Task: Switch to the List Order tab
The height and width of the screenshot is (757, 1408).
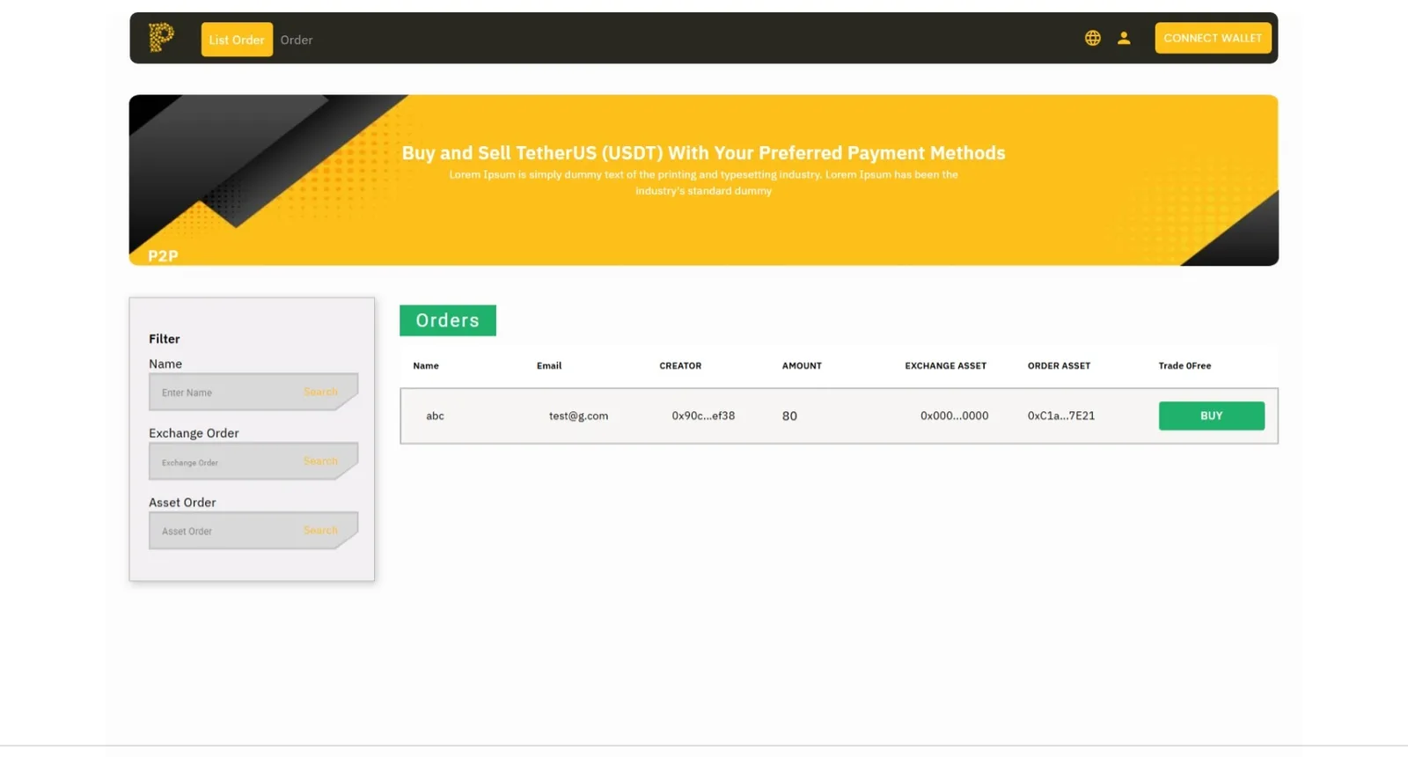Action: pos(237,40)
